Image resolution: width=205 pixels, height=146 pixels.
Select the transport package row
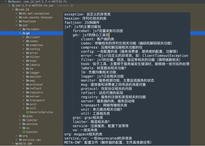pos(32,100)
